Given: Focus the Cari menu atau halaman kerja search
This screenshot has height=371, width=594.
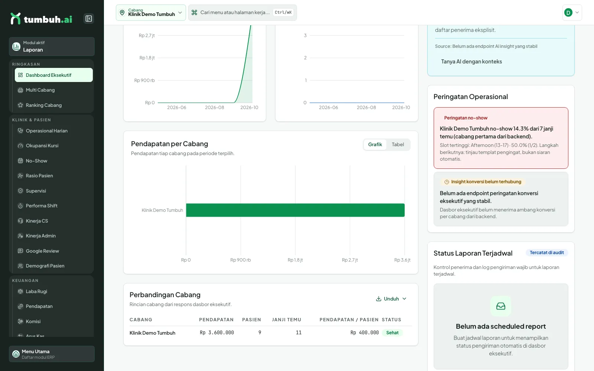Looking at the screenshot, I should [242, 13].
